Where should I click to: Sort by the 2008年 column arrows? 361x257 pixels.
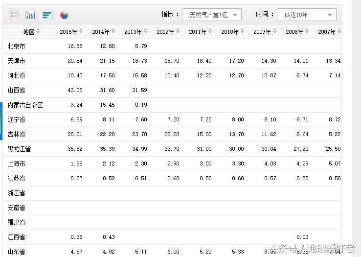point(307,31)
